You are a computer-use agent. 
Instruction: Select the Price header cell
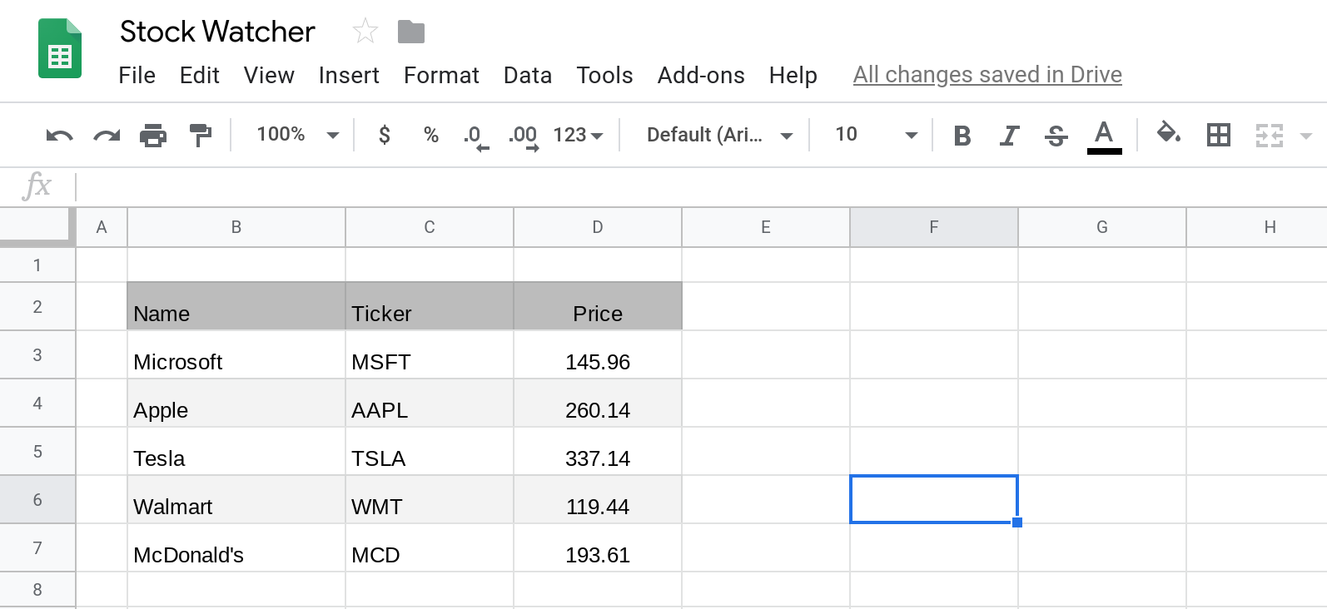click(x=598, y=307)
